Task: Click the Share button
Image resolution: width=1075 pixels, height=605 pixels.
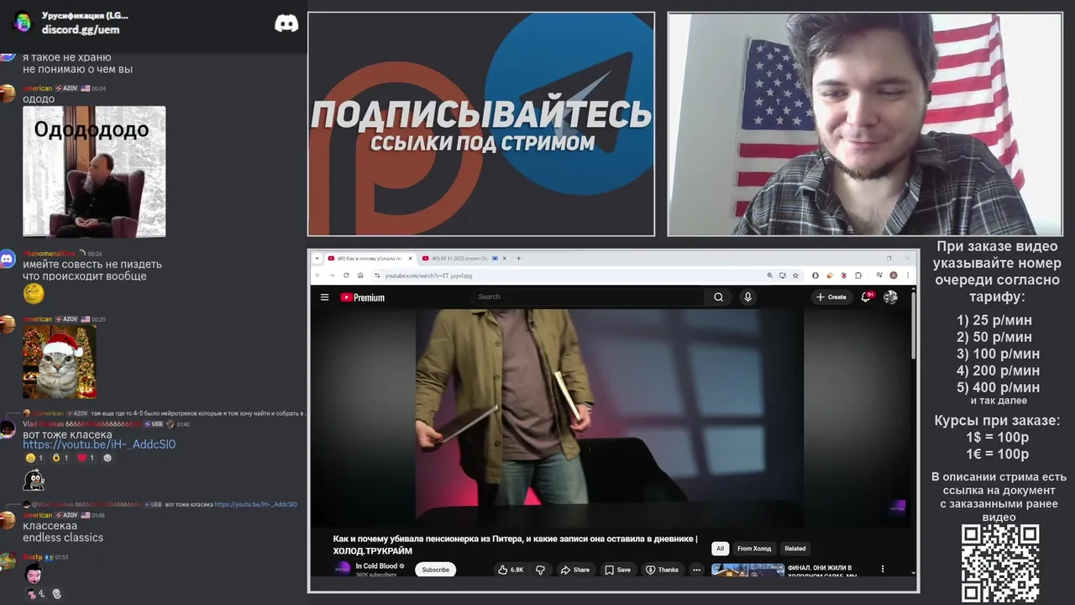Action: point(575,570)
